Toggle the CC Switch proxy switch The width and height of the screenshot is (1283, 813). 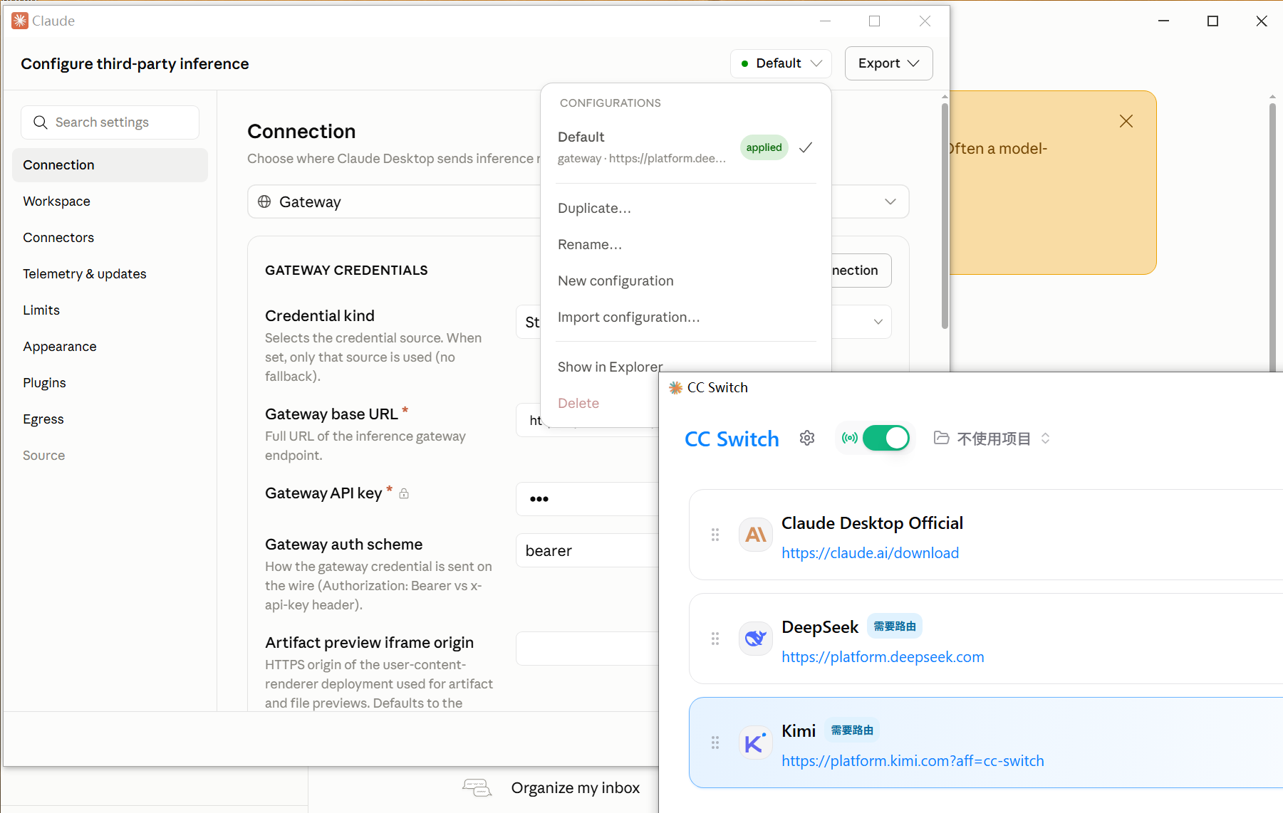tap(885, 438)
